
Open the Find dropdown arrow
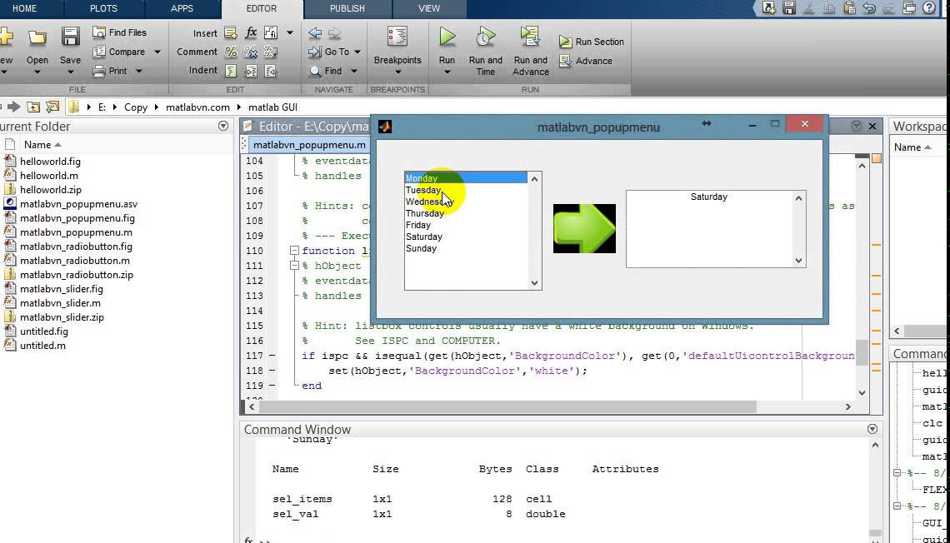pos(354,71)
